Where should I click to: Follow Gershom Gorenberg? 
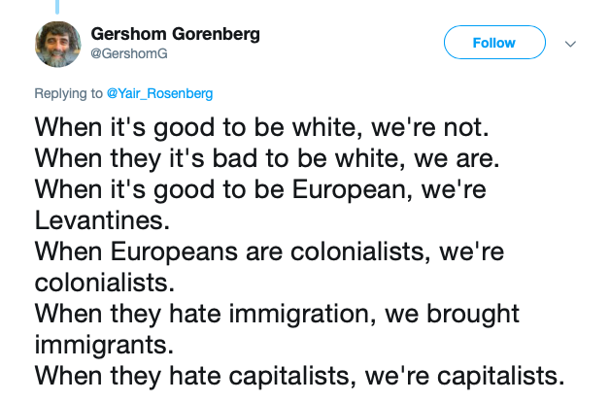pyautogui.click(x=493, y=43)
